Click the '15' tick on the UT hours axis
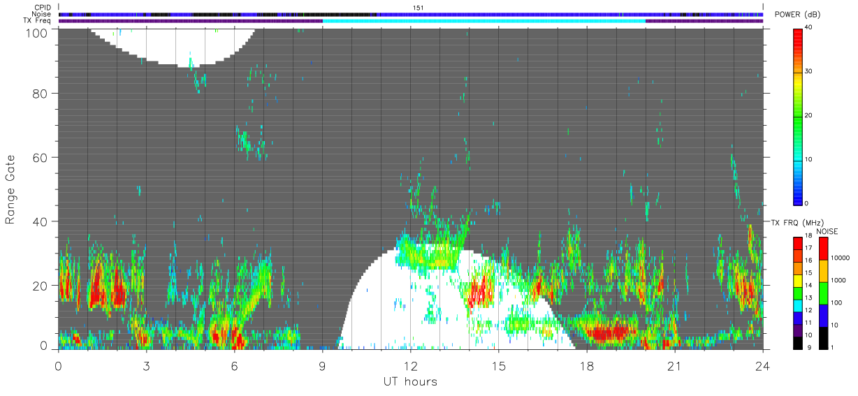 499,366
